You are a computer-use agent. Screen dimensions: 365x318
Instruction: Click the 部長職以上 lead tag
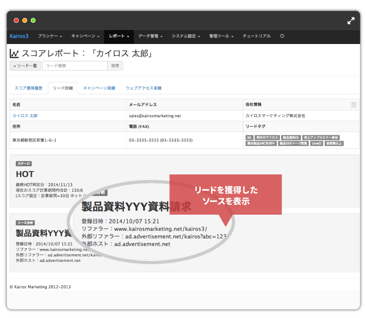pos(334,144)
